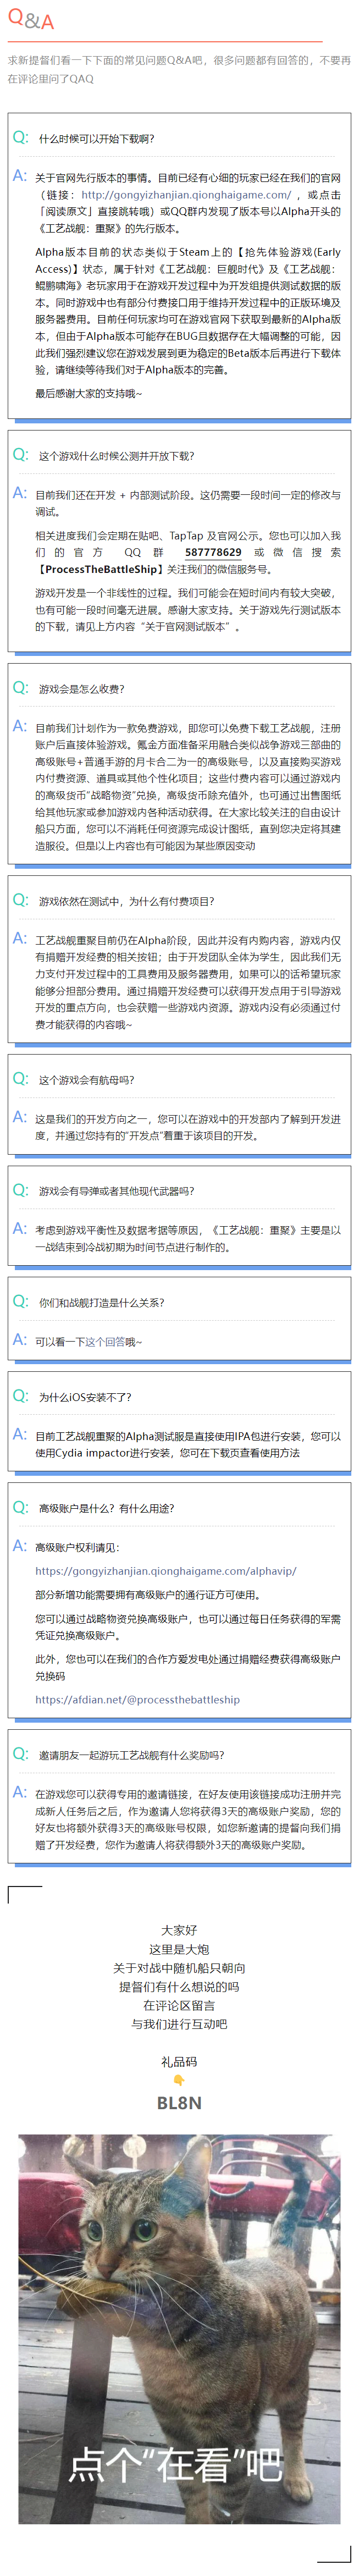
Task: Click the red Q&A heading at top
Action: click(31, 20)
